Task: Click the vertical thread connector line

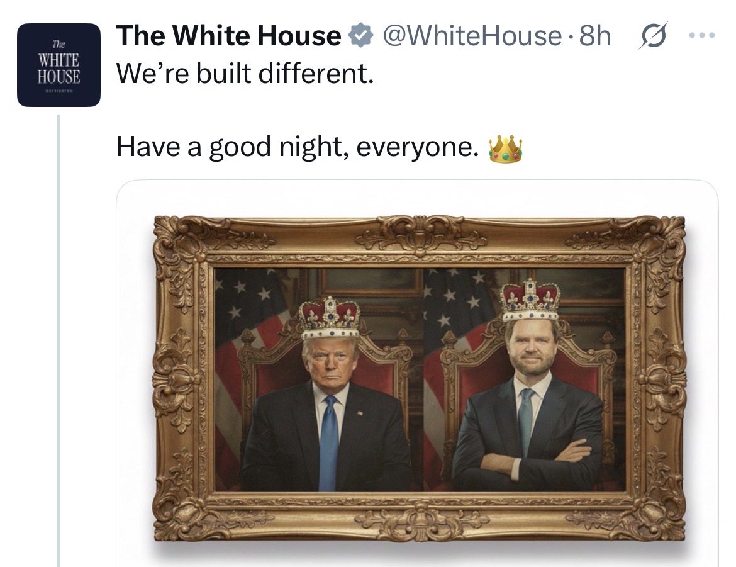Action: click(x=59, y=340)
